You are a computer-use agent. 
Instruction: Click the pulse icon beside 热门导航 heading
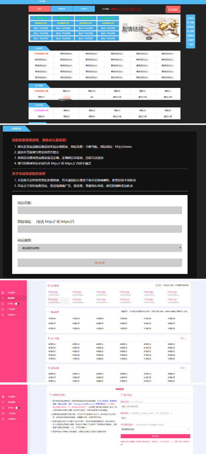point(49,338)
